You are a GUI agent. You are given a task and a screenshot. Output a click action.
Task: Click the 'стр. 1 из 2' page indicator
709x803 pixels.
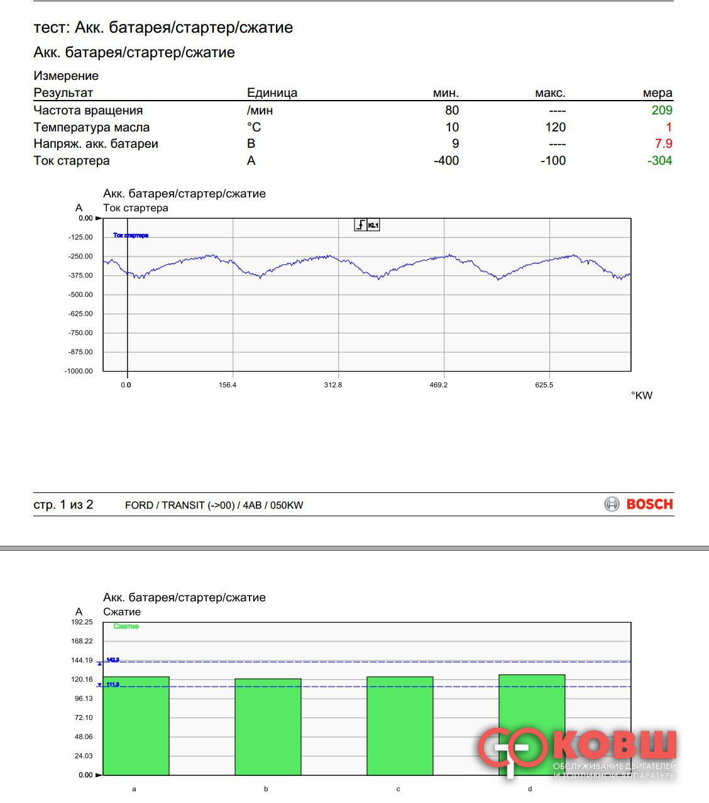pyautogui.click(x=63, y=505)
